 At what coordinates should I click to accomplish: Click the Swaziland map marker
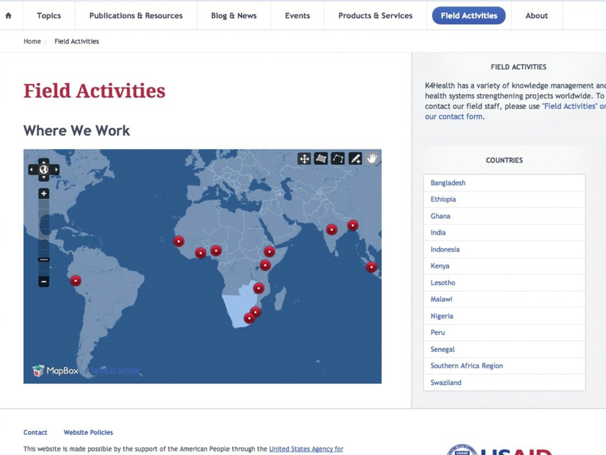pyautogui.click(x=256, y=312)
